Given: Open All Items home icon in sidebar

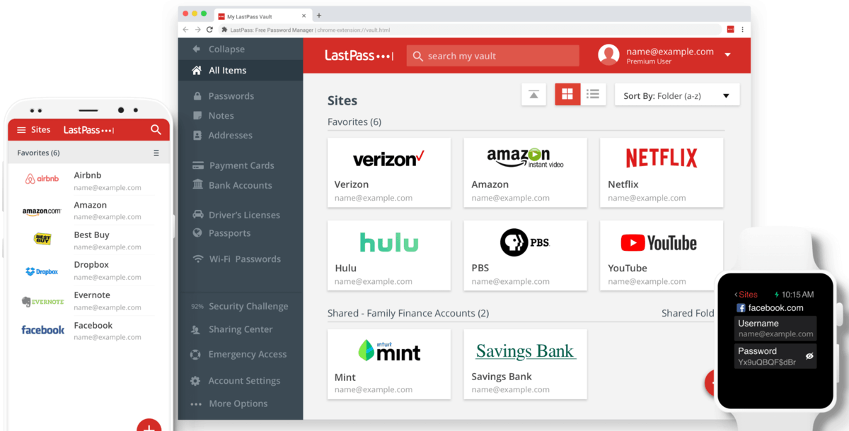Looking at the screenshot, I should coord(196,70).
